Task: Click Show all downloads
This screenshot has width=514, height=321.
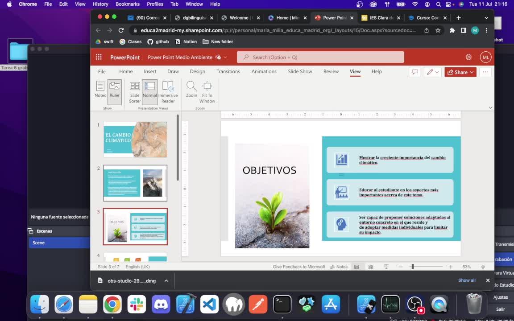Action: 467,280
